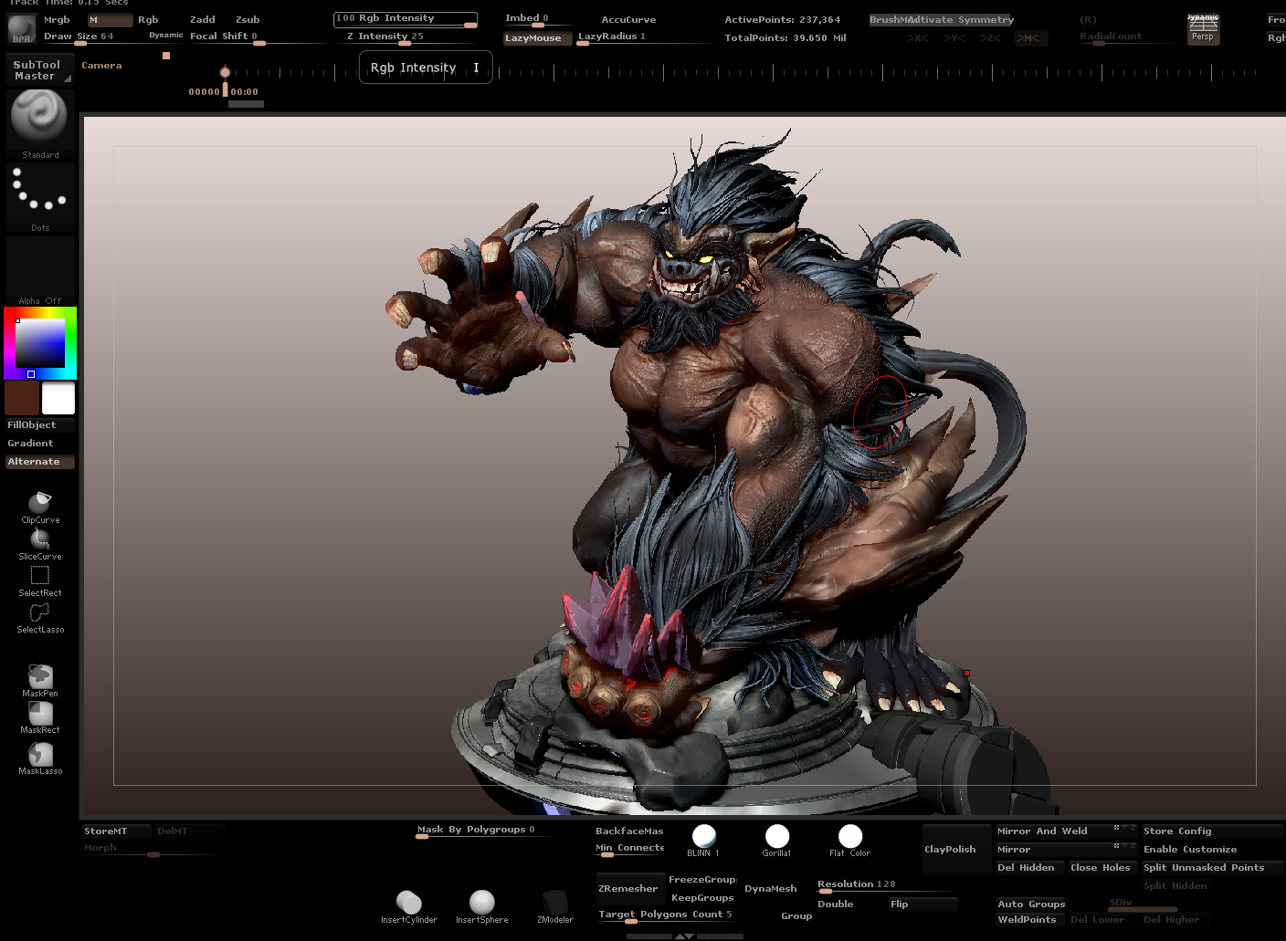
Task: Enable Zsub sculpting mode
Action: tap(248, 19)
